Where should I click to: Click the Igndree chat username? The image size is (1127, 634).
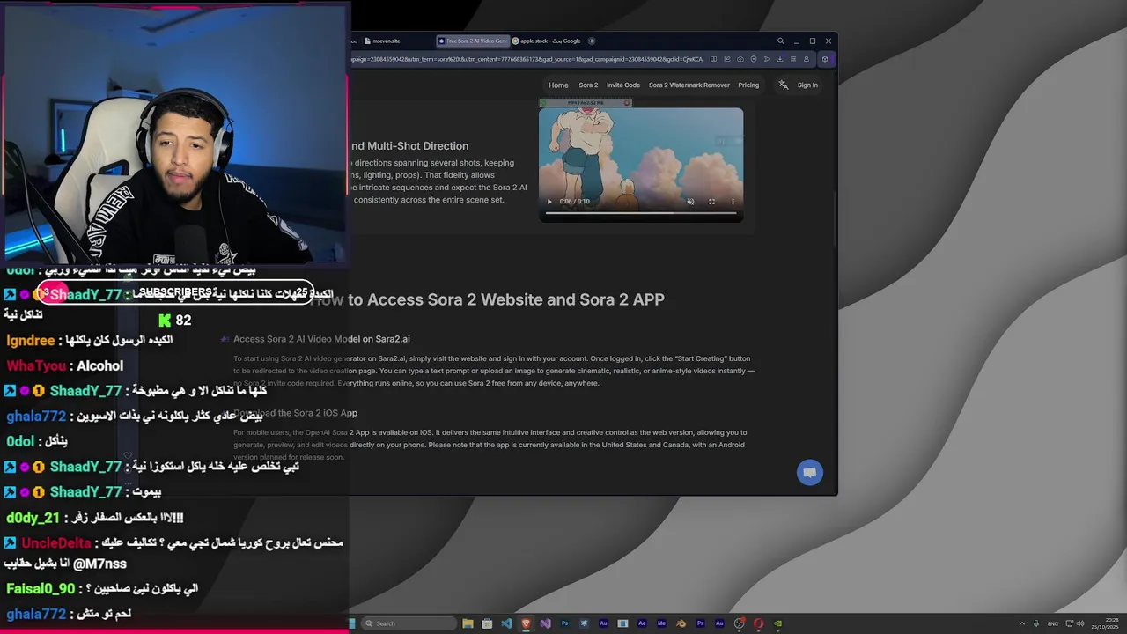[x=30, y=340]
